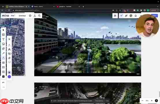This screenshot has height=104, width=160.
Task: Click the browser reload button
Action: click(x=9, y=10)
